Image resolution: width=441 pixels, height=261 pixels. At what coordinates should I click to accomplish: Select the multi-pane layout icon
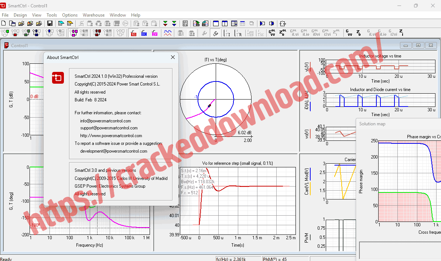point(234,24)
